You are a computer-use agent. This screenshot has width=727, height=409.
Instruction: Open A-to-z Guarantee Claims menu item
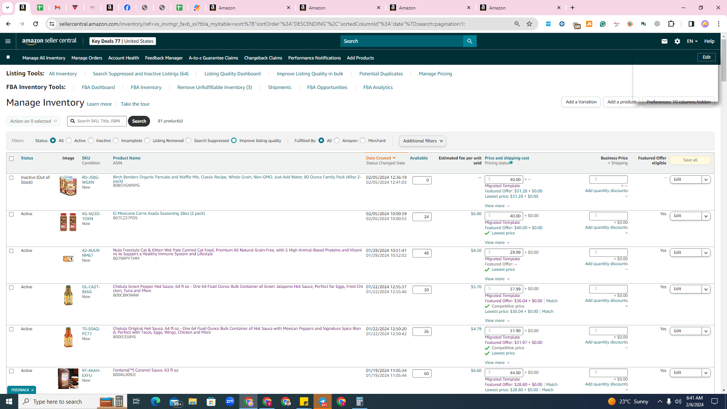coord(214,58)
